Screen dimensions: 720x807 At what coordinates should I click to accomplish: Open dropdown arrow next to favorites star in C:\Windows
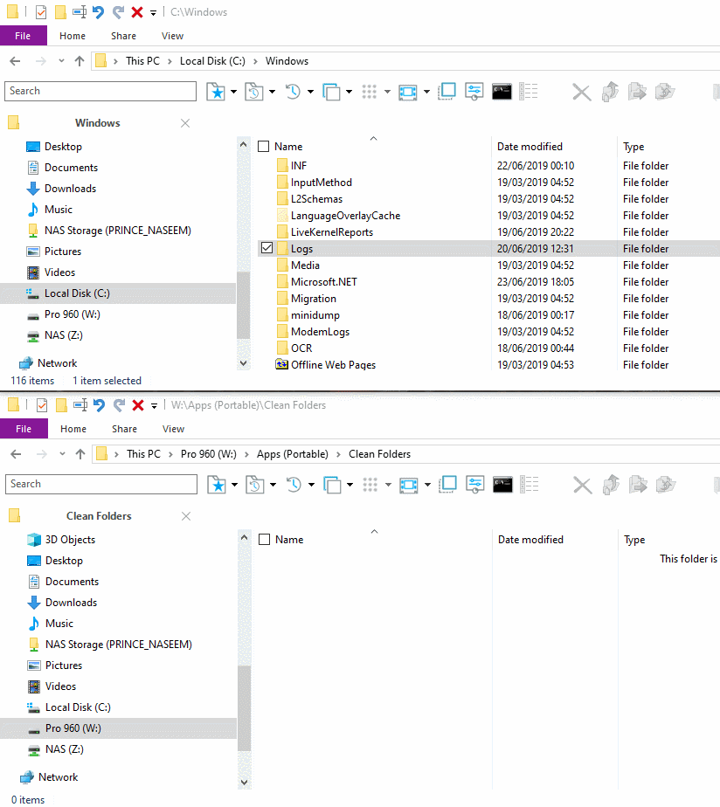(234, 92)
